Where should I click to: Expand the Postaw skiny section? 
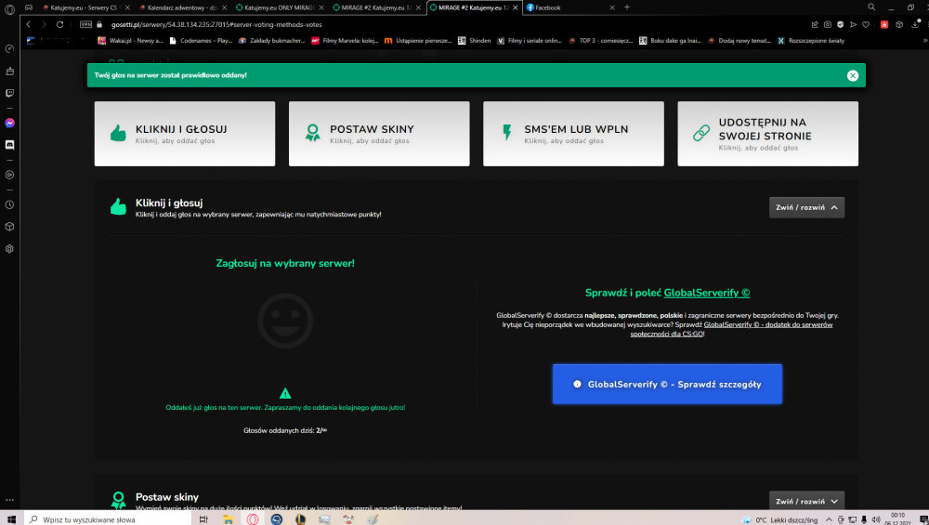tap(806, 501)
